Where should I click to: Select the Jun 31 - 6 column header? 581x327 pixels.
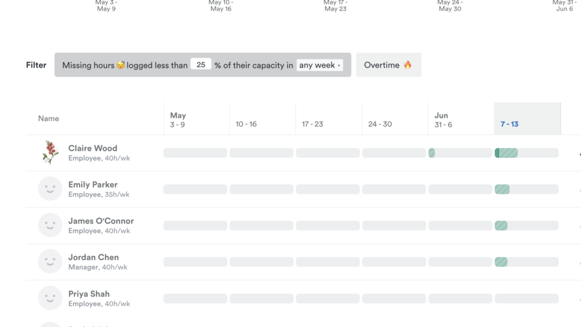461,119
